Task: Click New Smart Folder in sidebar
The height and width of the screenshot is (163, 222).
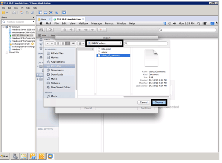Action: pyautogui.click(x=61, y=87)
